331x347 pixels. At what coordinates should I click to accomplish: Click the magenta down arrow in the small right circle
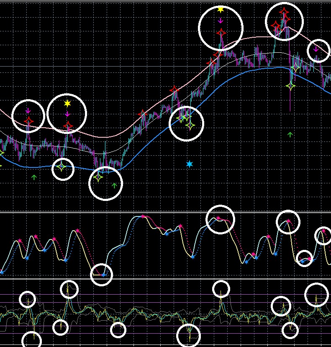[x=316, y=49]
